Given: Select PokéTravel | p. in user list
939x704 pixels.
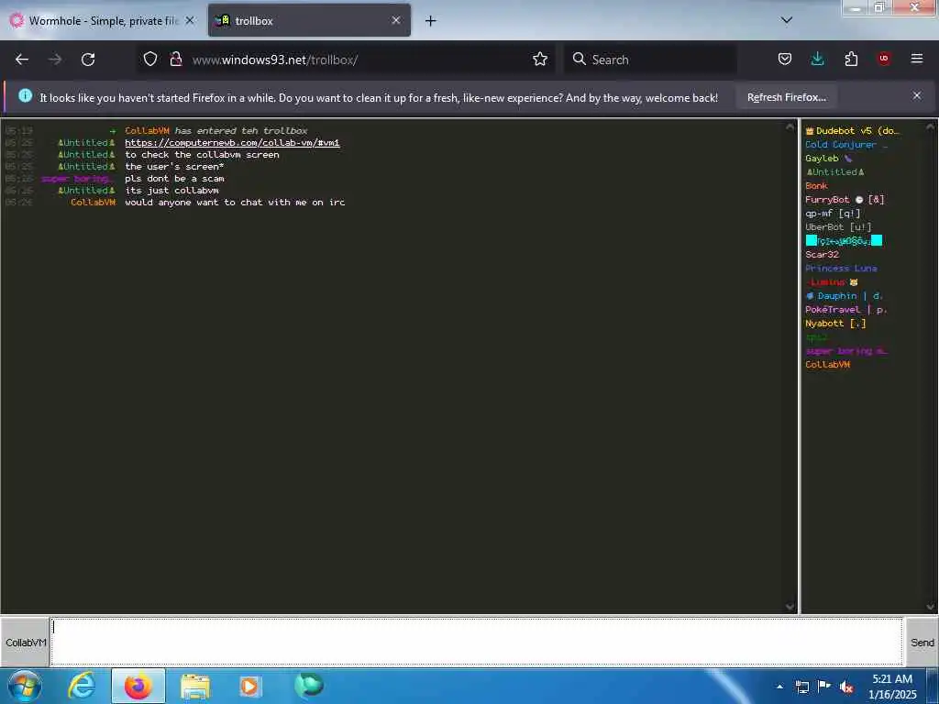Looking at the screenshot, I should pos(846,310).
